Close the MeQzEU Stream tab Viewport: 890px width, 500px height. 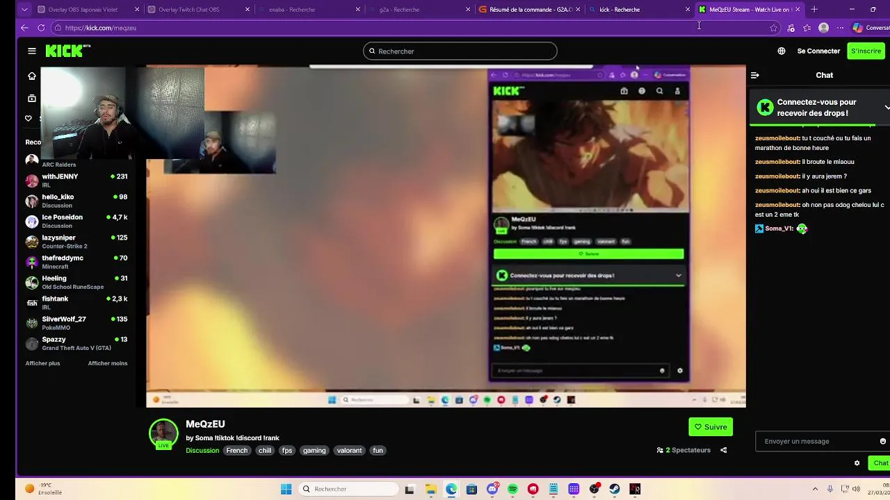pos(798,10)
